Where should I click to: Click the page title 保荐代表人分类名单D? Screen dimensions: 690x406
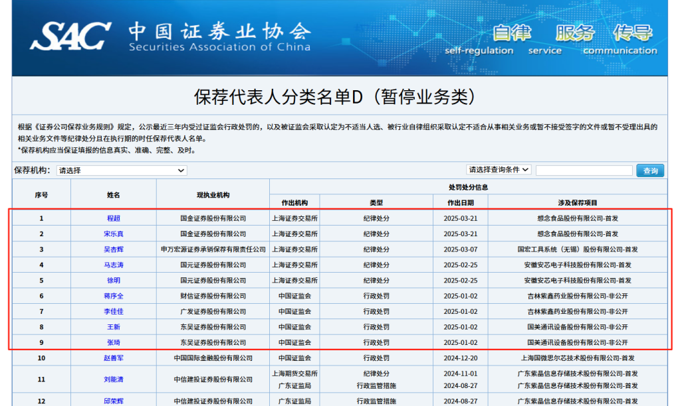(335, 97)
